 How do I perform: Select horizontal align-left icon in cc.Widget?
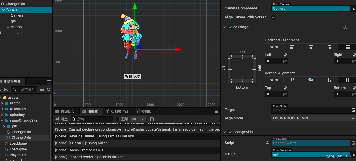[293, 47]
